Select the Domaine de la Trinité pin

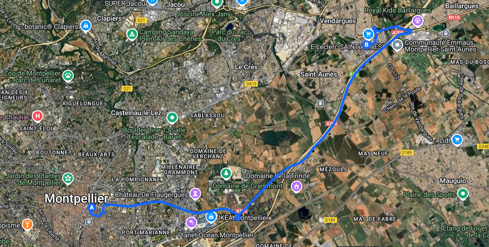coord(296,186)
